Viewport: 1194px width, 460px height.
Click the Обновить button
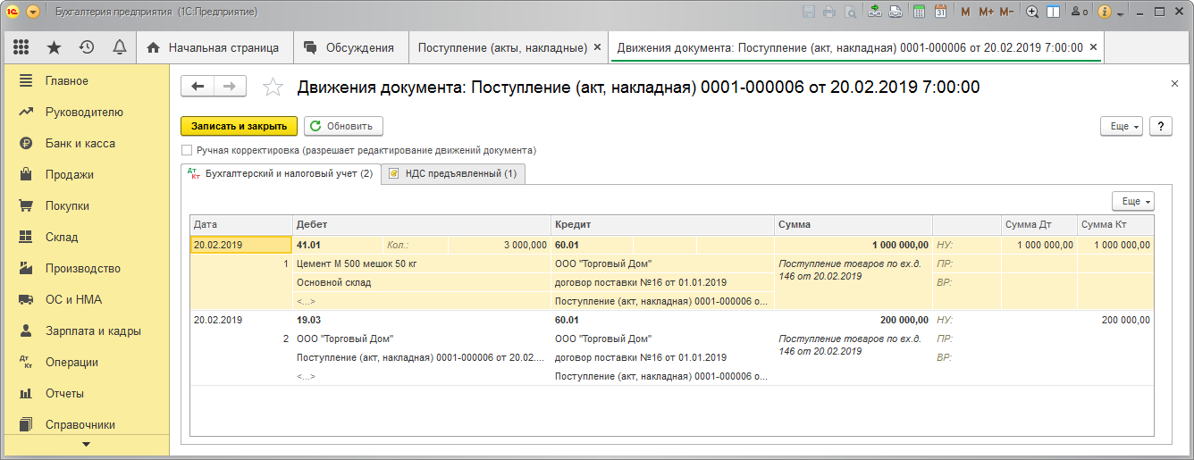[x=345, y=126]
